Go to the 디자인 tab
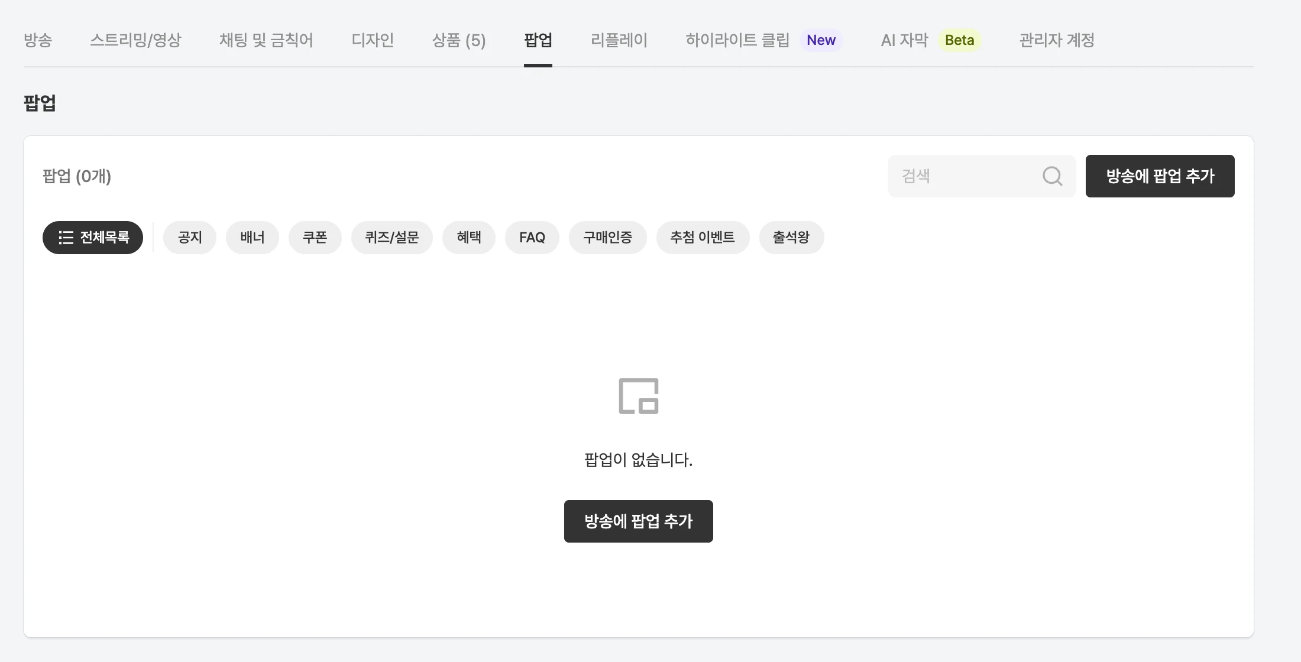This screenshot has width=1301, height=662. click(373, 40)
